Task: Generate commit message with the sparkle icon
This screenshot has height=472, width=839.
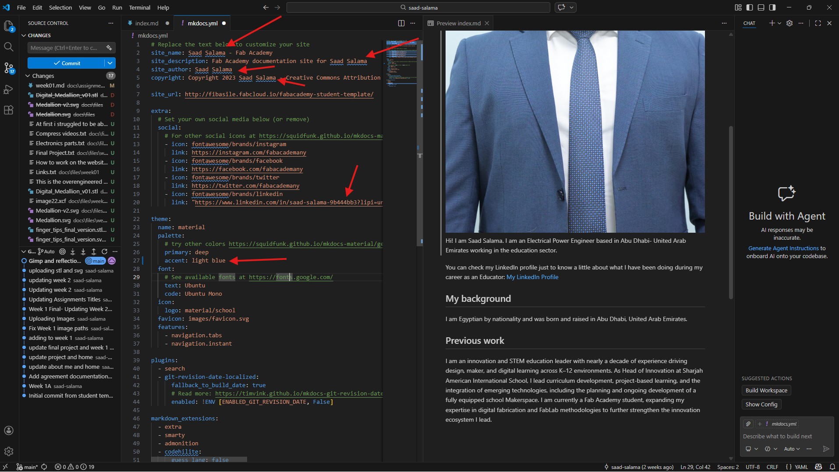Action: (109, 48)
